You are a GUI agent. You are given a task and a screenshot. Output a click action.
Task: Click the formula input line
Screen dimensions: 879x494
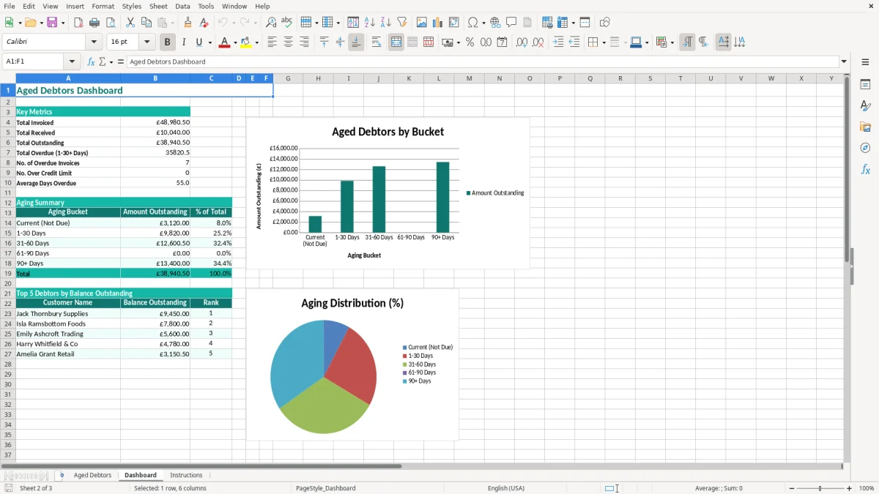[482, 62]
